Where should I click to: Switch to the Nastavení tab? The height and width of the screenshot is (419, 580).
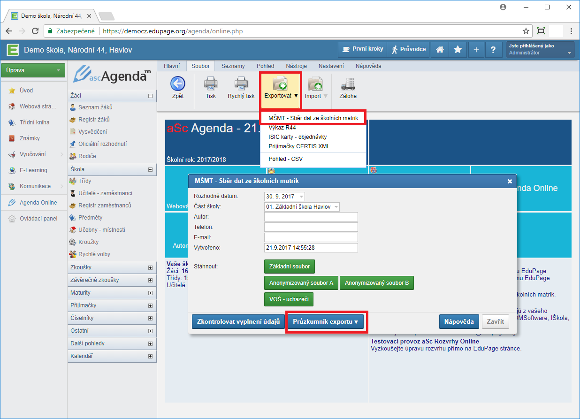[x=331, y=66]
